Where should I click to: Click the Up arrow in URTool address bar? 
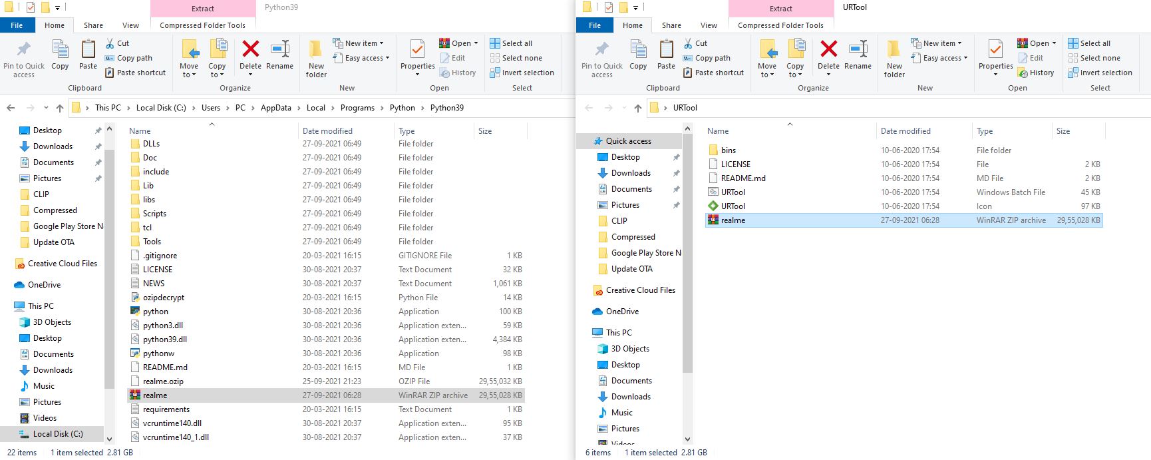pos(637,108)
